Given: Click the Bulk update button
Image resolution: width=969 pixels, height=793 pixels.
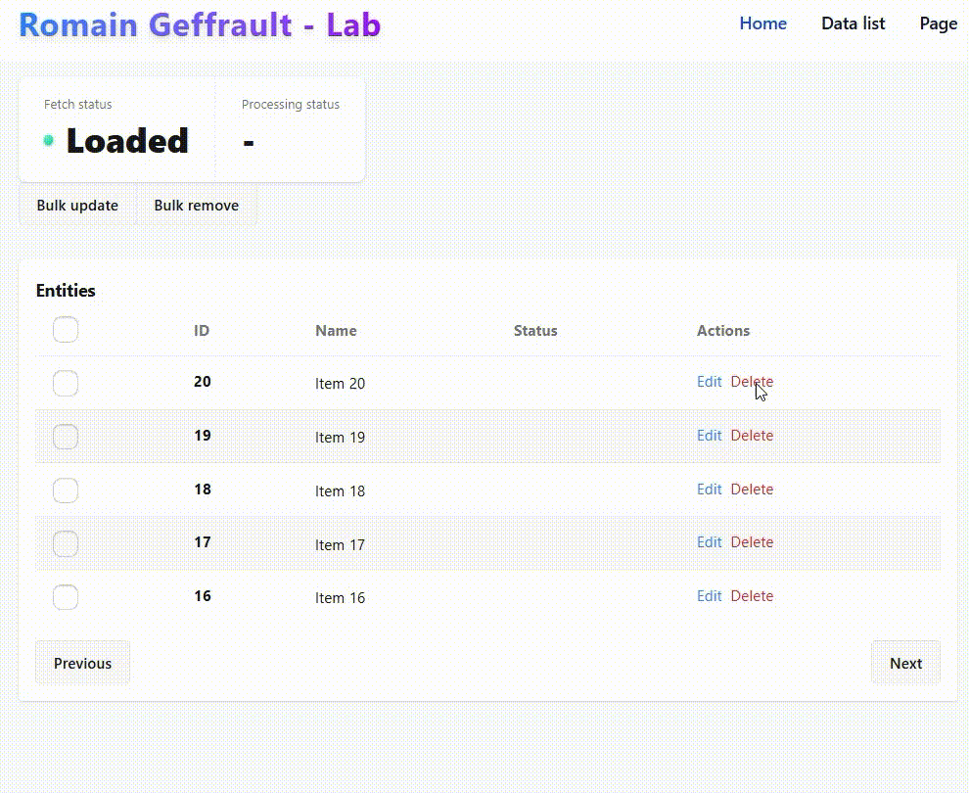Looking at the screenshot, I should 77,206.
